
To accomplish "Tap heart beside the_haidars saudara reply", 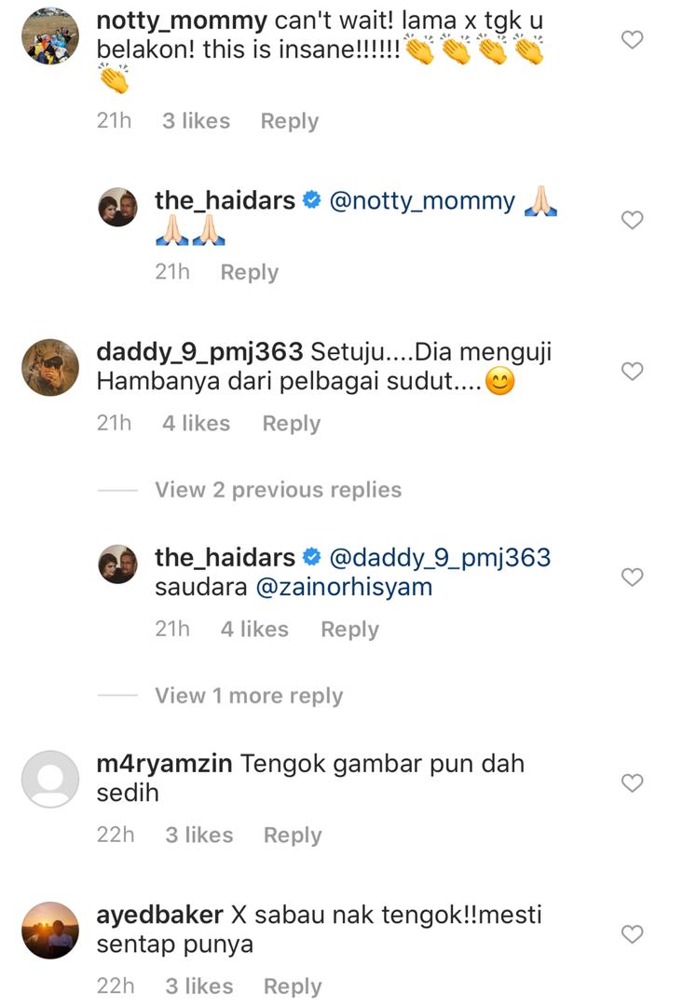I will click(633, 577).
